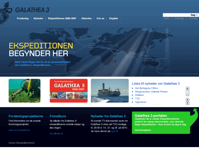199x149 pixels.
Task: Click the news list scrollbar thumb
Action: click(x=188, y=93)
